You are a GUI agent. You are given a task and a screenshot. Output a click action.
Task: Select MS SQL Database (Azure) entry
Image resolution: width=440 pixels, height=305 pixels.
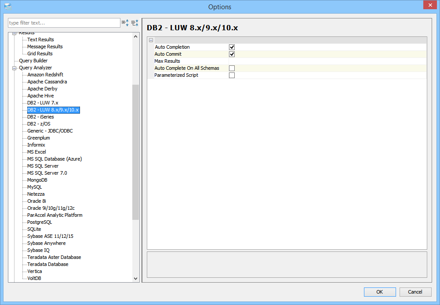(55, 159)
